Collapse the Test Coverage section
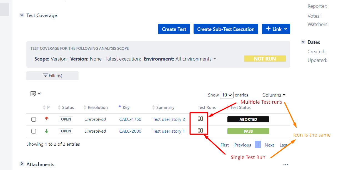Screen dimensions: 346x170 point(22,15)
